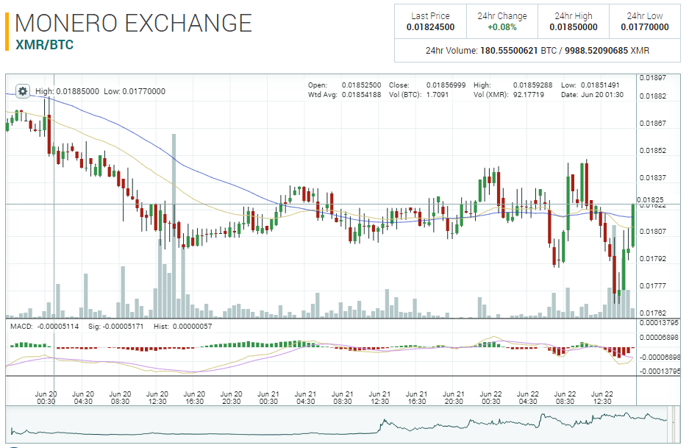Click the Date: Jun 20 01:30 readout

pyautogui.click(x=593, y=94)
